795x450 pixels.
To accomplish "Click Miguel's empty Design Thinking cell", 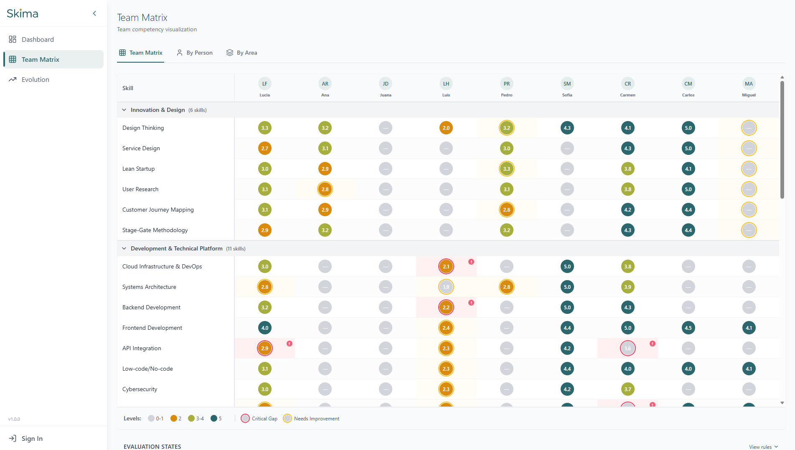I will 749,128.
